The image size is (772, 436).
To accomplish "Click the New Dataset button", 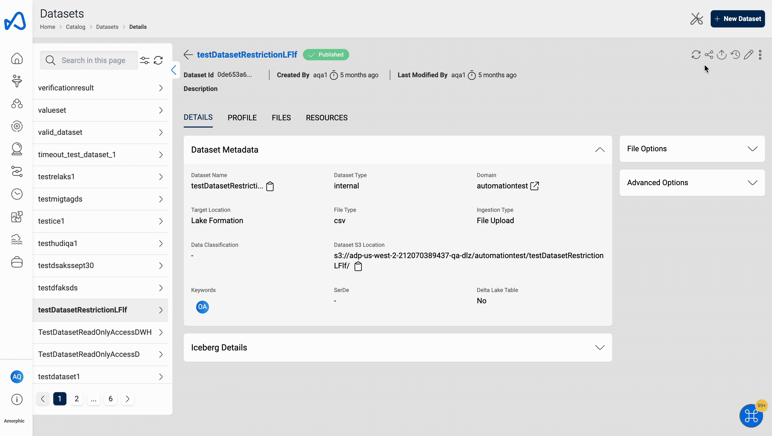I will [x=738, y=19].
